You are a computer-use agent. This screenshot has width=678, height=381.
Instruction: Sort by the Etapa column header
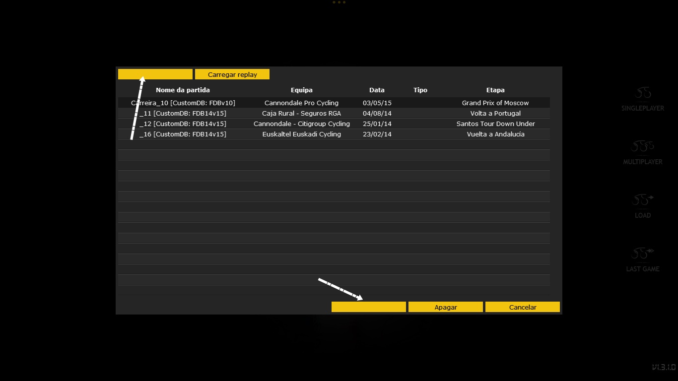point(495,90)
